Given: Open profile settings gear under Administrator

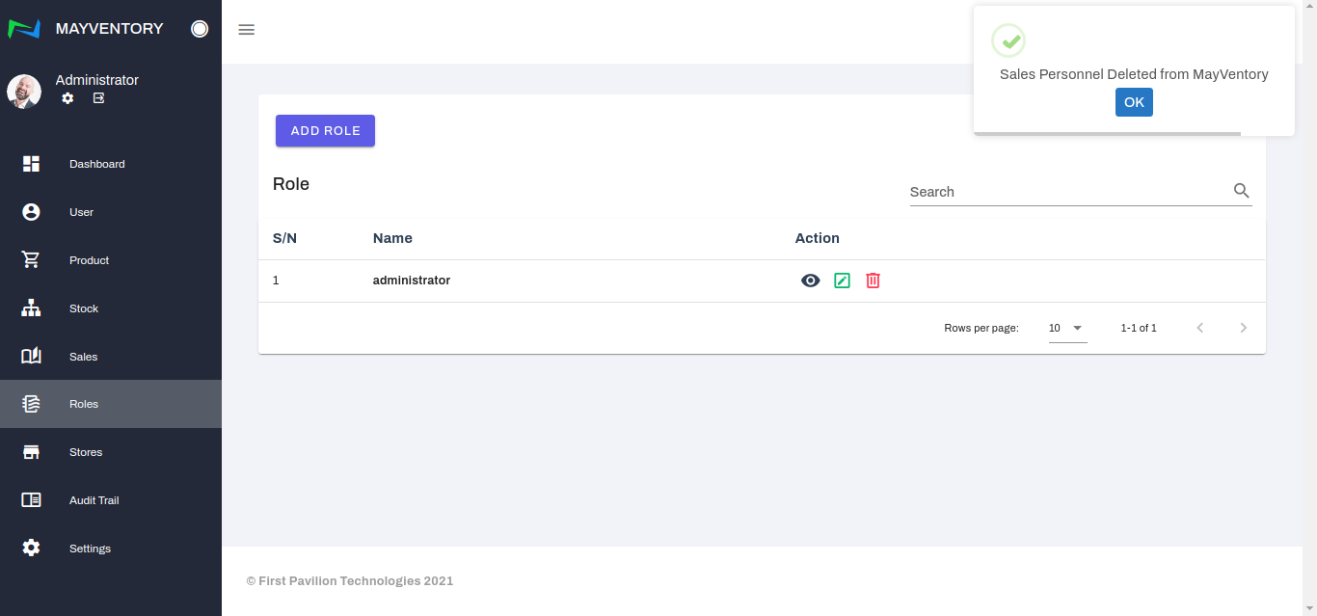Looking at the screenshot, I should pyautogui.click(x=67, y=98).
